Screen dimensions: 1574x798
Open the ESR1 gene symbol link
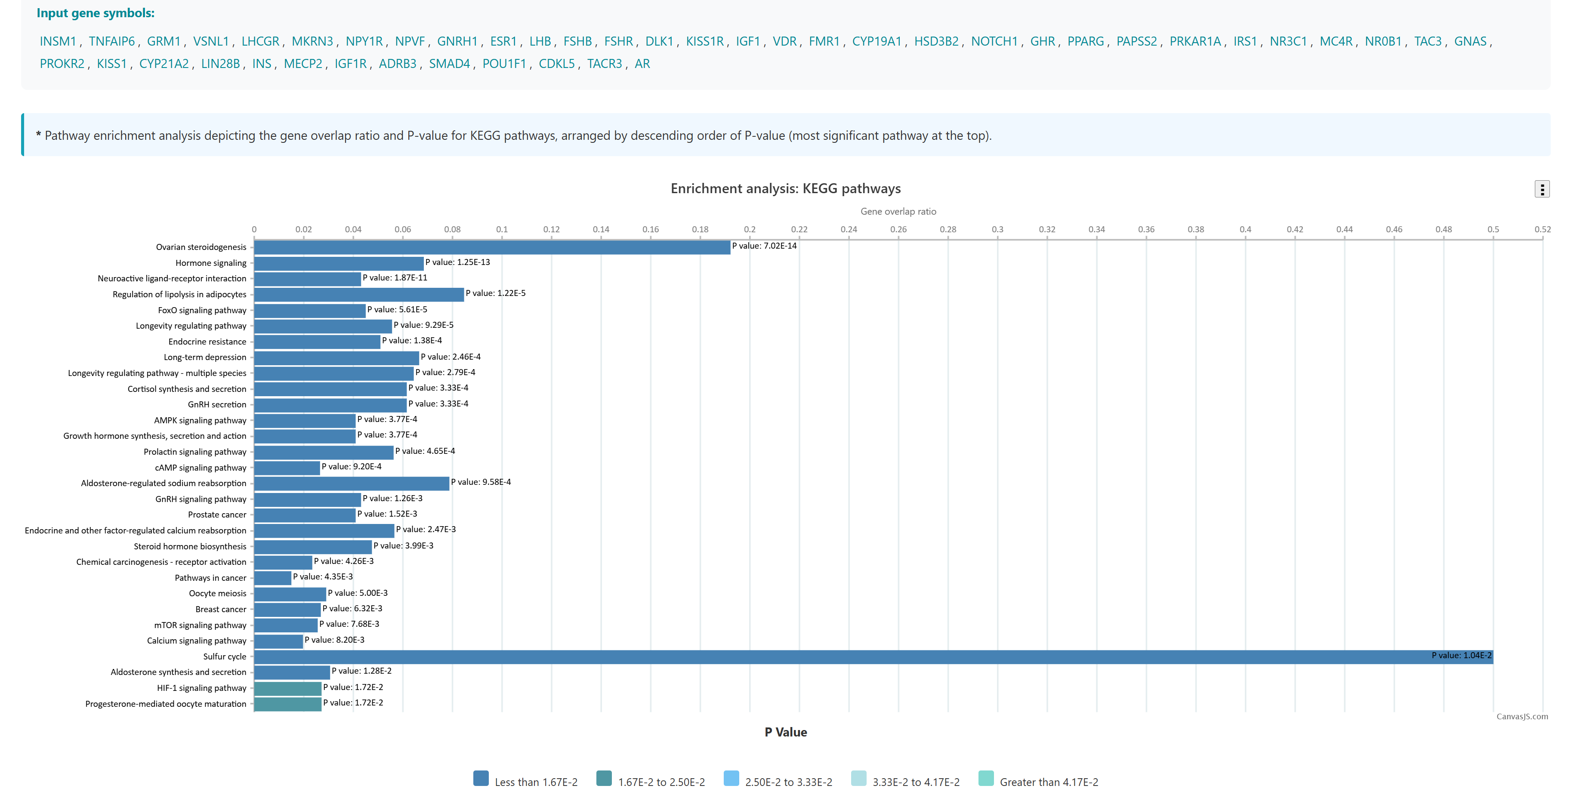(503, 42)
